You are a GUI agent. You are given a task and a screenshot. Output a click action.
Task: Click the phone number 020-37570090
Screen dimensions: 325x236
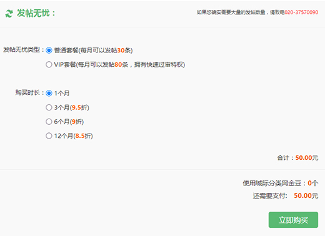click(x=301, y=12)
